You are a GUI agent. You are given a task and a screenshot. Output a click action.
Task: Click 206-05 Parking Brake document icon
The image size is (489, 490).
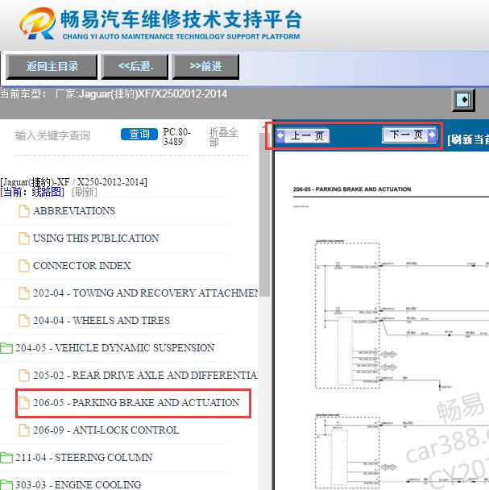click(24, 403)
